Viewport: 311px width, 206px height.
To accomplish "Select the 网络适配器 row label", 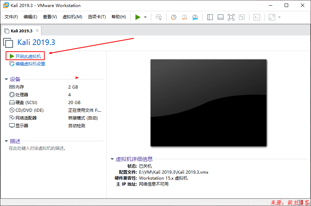I will 26,118.
